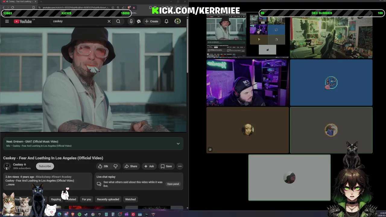This screenshot has width=386, height=217.
Task: Select the brown avatar call tile
Action: click(248, 130)
